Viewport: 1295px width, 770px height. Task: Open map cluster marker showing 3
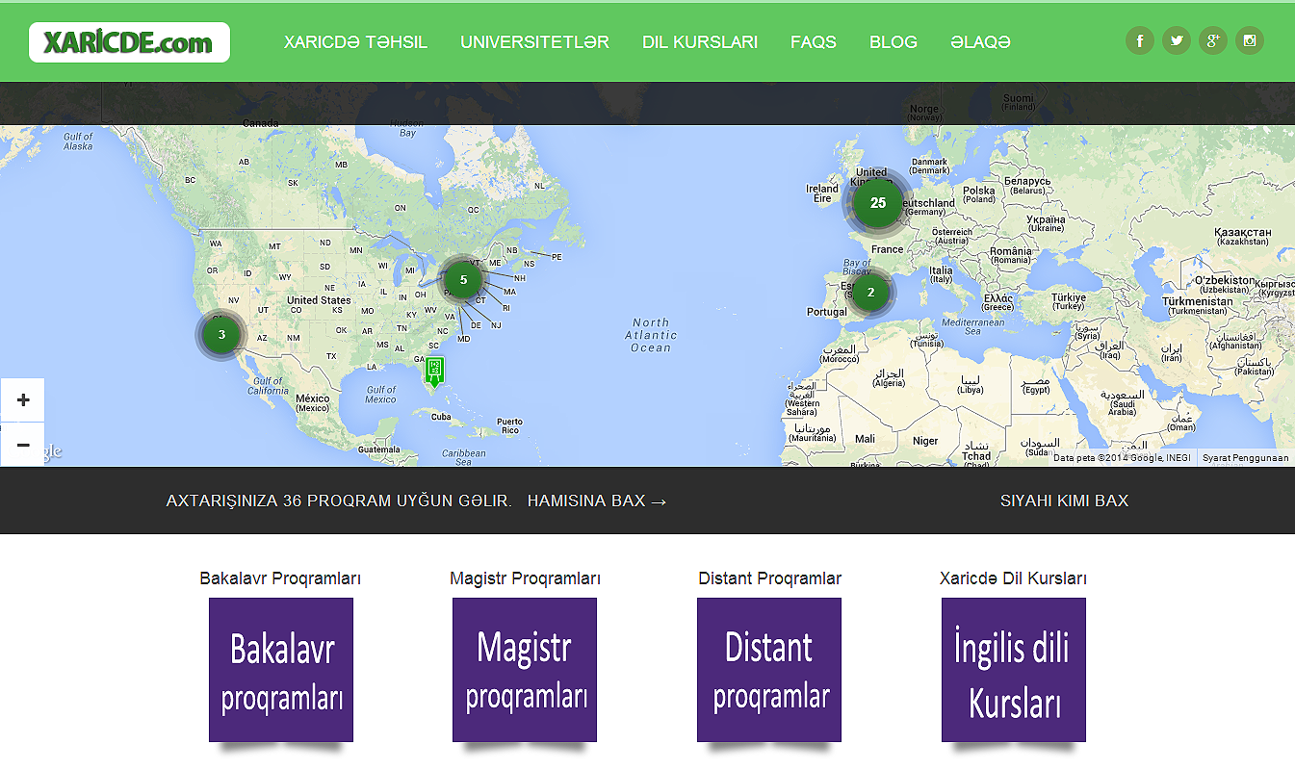[221, 335]
